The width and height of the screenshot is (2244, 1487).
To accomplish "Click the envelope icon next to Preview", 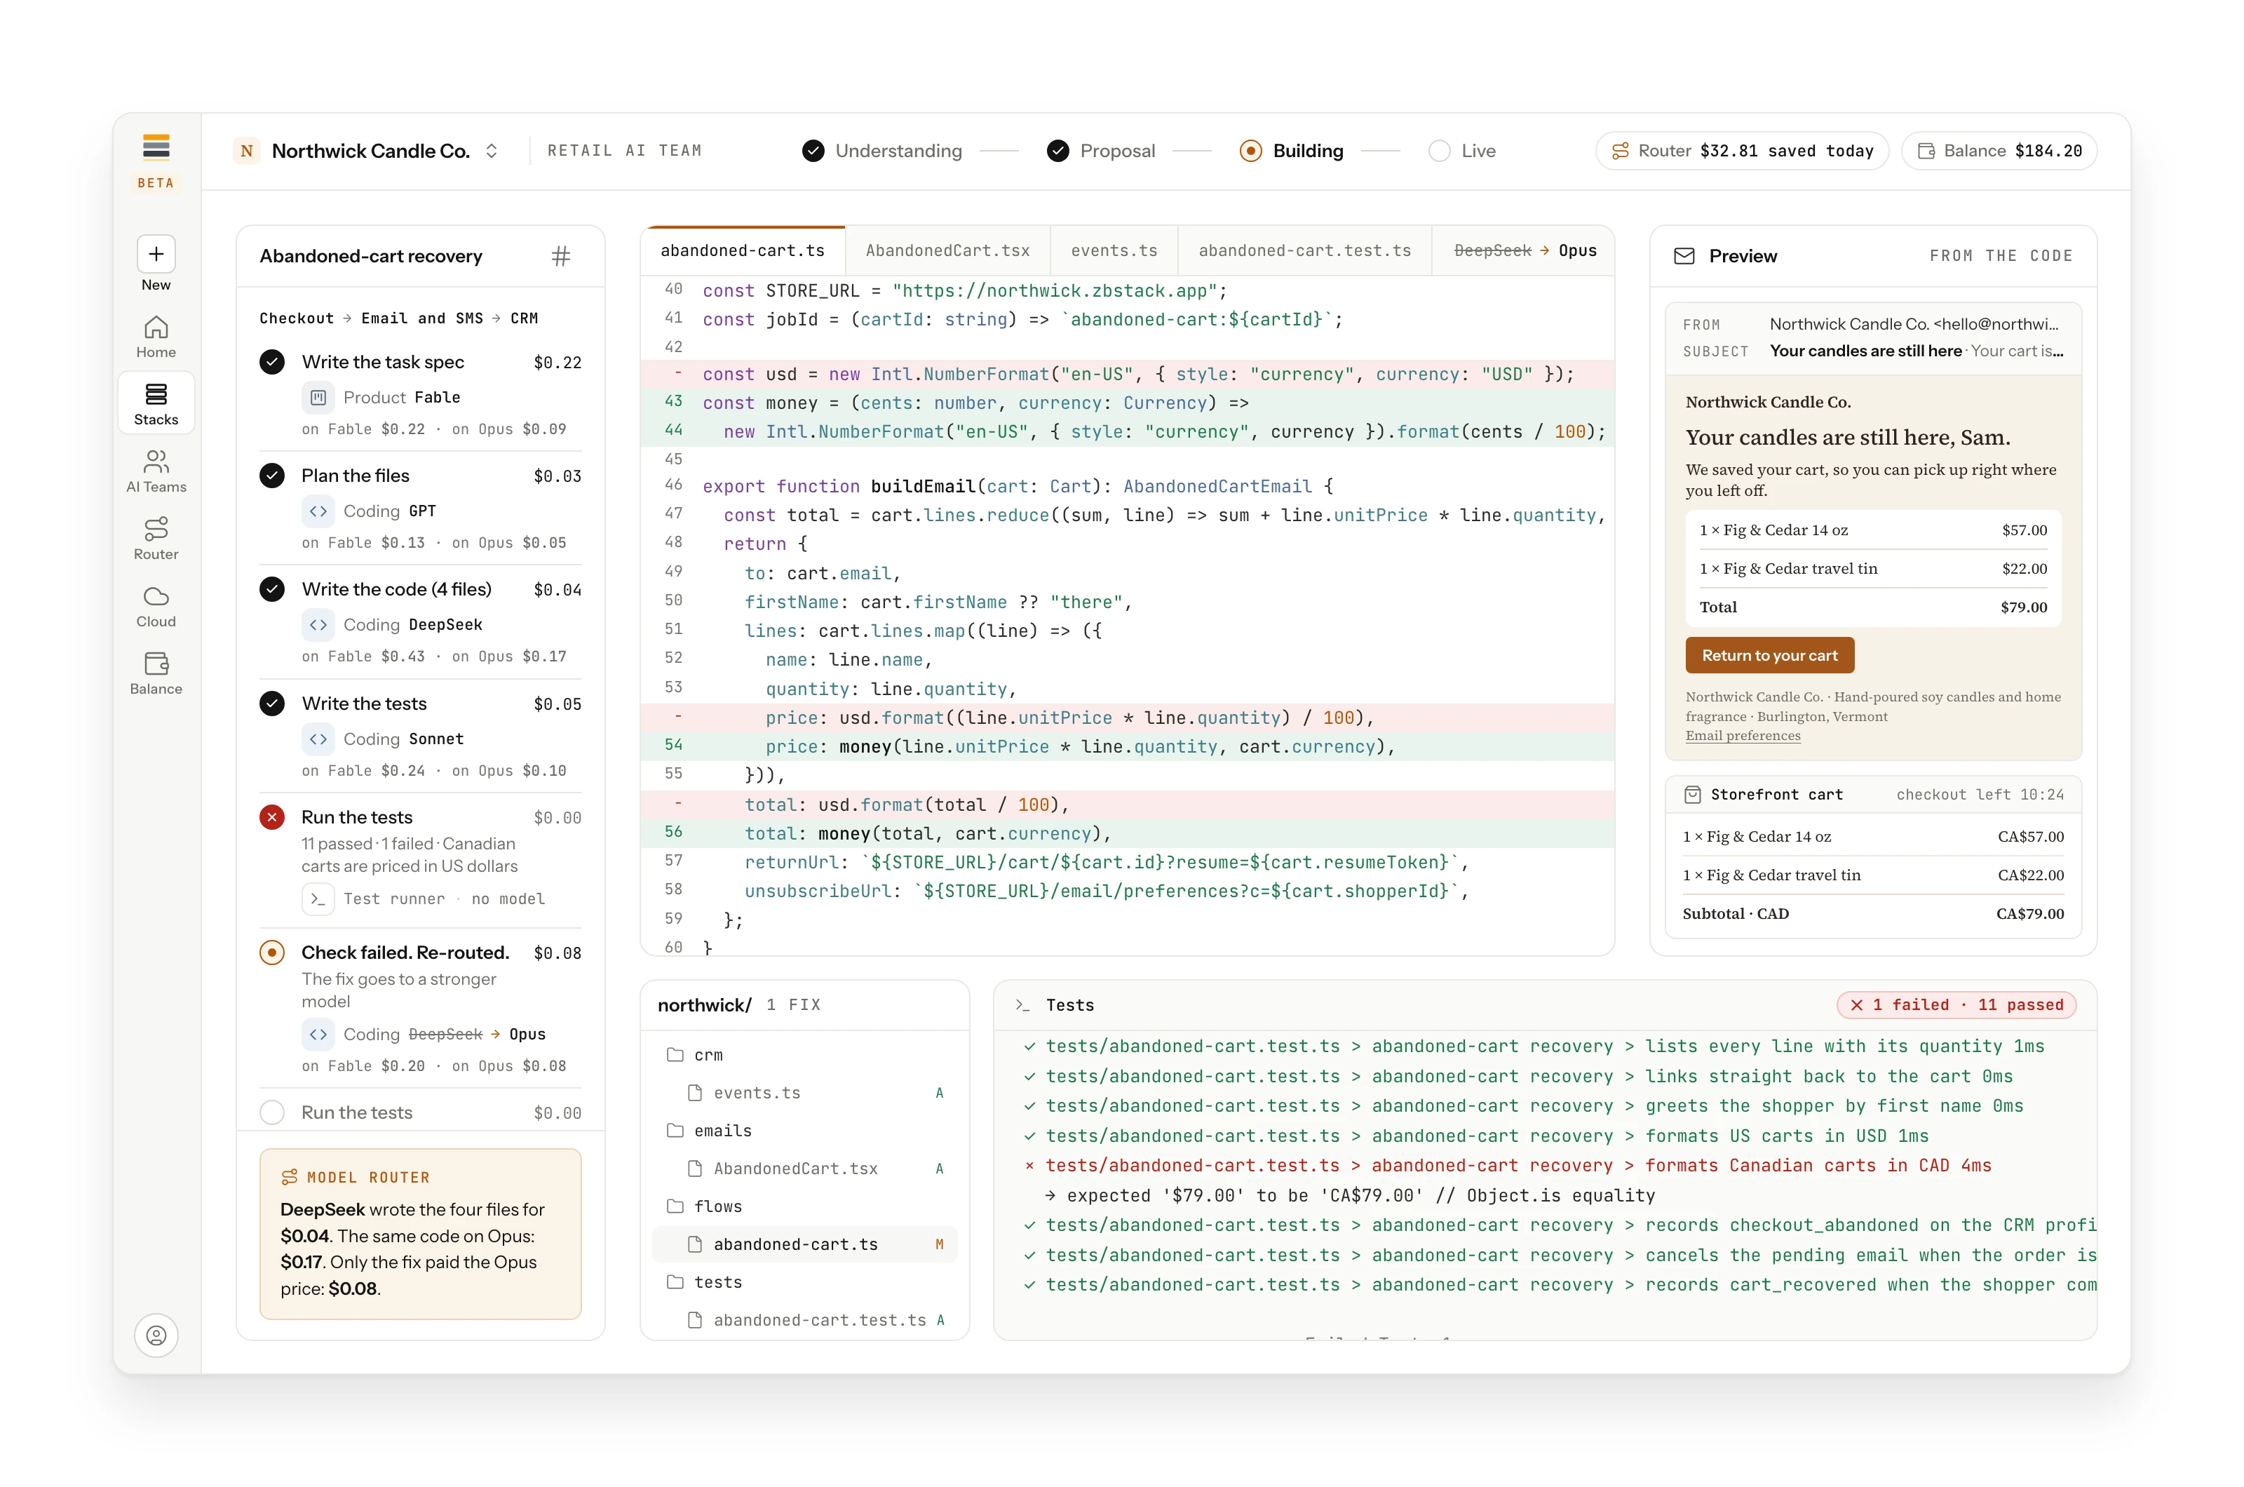I will 1684,256.
